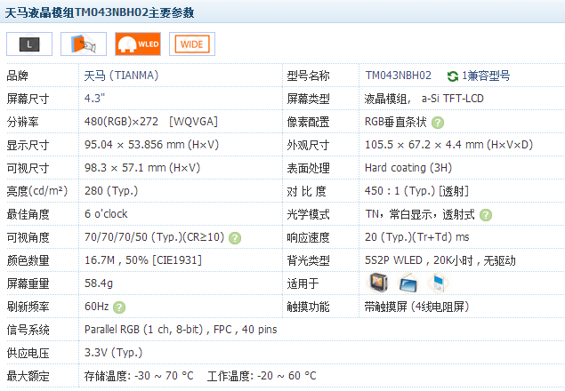Select the screen weight 58.4g
The height and width of the screenshot is (391, 565).
tap(99, 283)
